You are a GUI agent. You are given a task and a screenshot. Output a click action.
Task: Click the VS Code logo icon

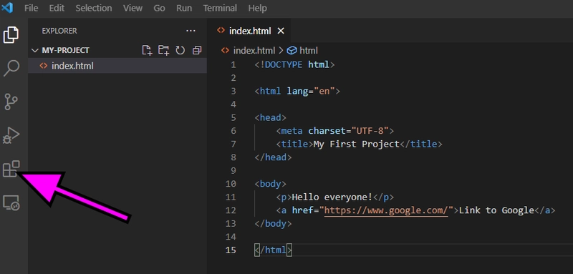coord(7,8)
